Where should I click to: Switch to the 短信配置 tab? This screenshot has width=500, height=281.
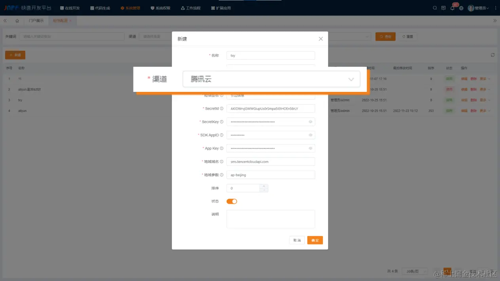click(61, 21)
